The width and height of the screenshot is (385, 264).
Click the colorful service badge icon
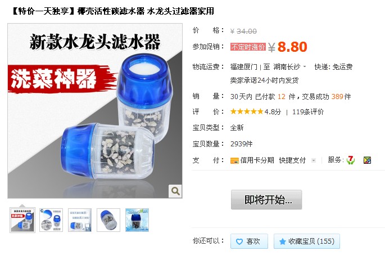(x=367, y=160)
